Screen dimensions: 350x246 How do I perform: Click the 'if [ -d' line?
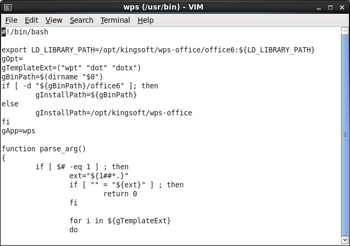(x=80, y=86)
